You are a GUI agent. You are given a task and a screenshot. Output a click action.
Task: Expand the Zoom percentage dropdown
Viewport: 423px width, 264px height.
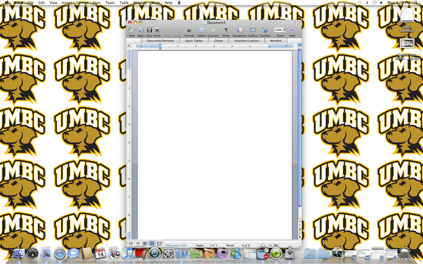pos(285,30)
